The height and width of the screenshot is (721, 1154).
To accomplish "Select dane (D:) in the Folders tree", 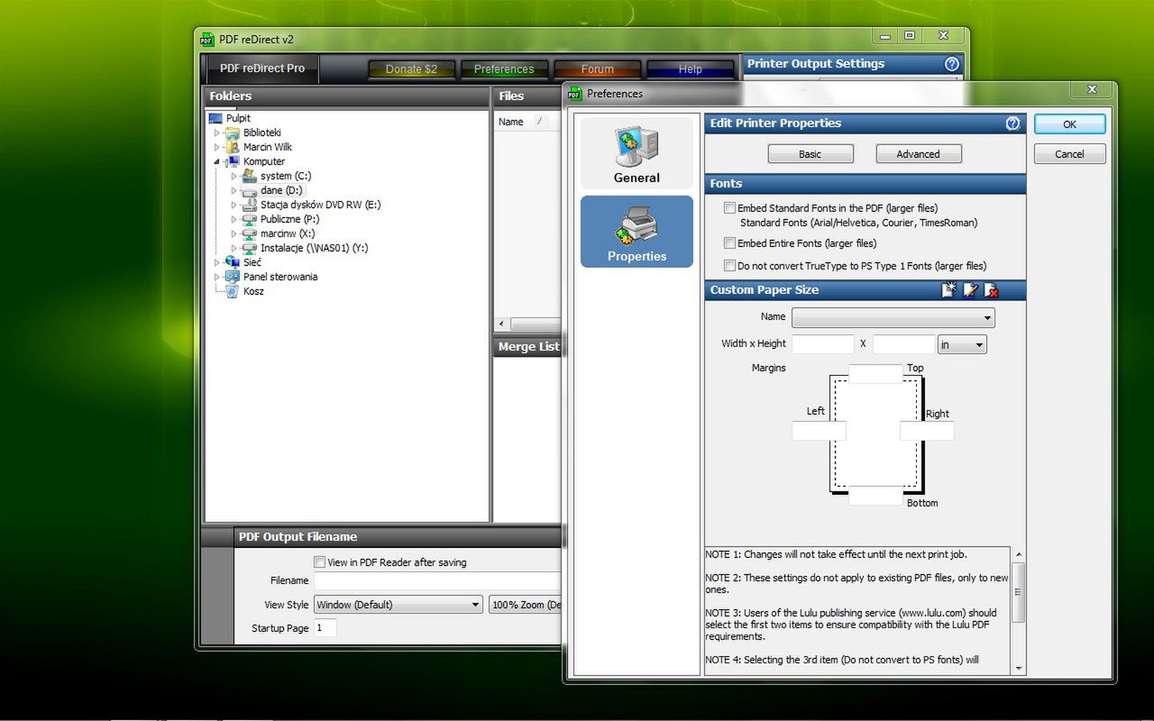I will pyautogui.click(x=281, y=190).
